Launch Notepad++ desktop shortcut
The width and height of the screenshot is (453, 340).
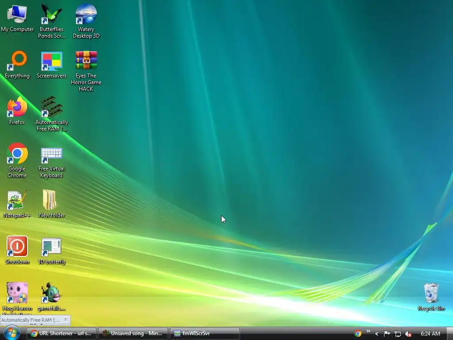coord(17,204)
